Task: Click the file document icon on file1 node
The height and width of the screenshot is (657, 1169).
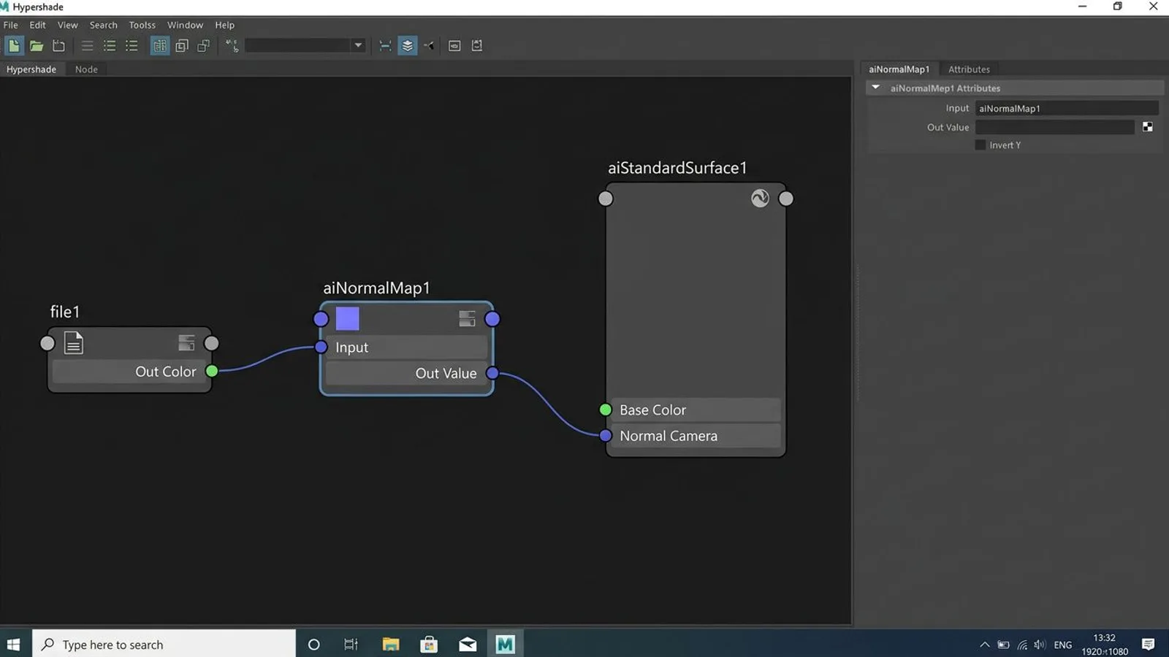Action: (x=74, y=343)
